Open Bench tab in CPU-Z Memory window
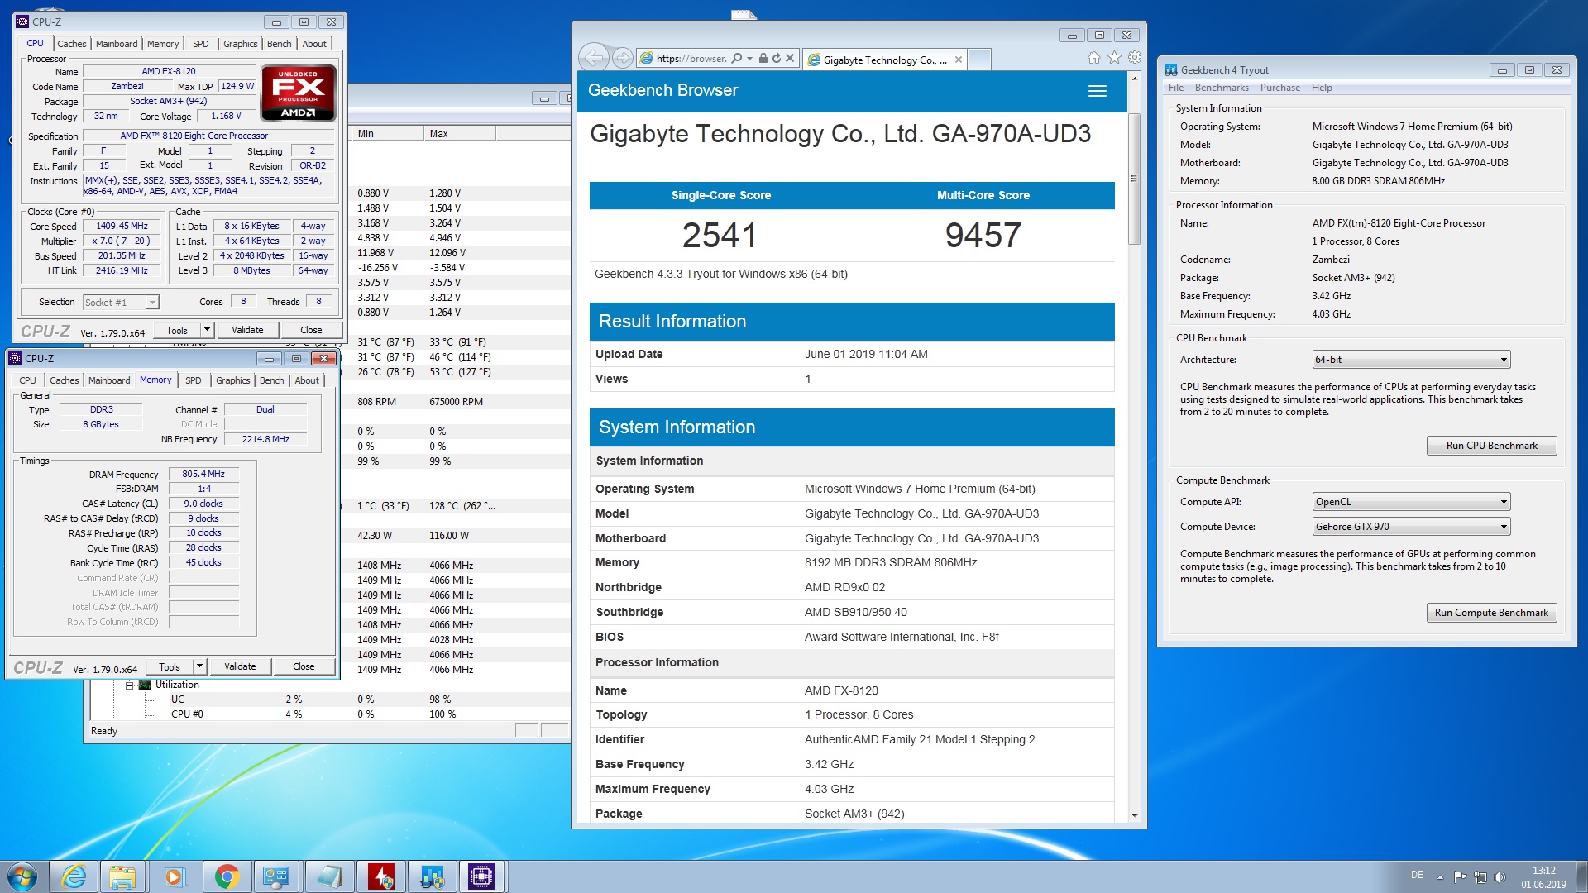This screenshot has height=893, width=1588. (x=271, y=380)
